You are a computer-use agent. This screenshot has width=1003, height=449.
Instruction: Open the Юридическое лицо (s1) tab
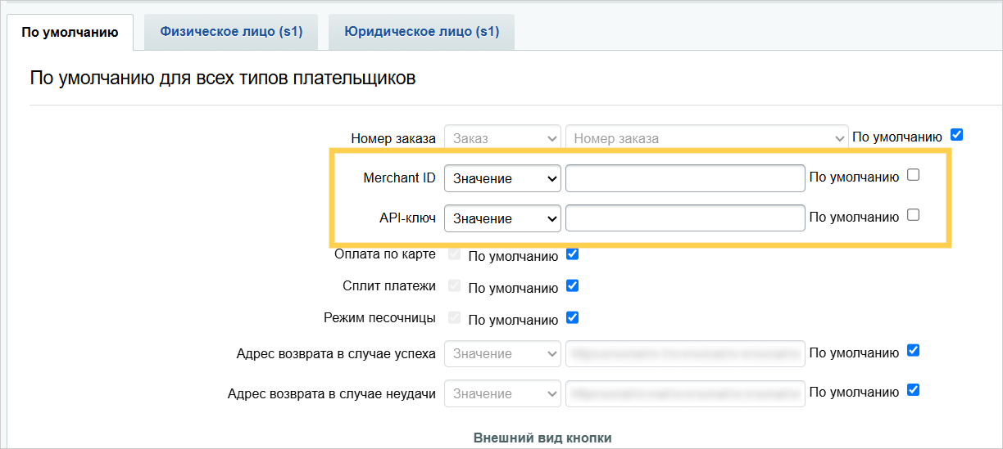421,32
